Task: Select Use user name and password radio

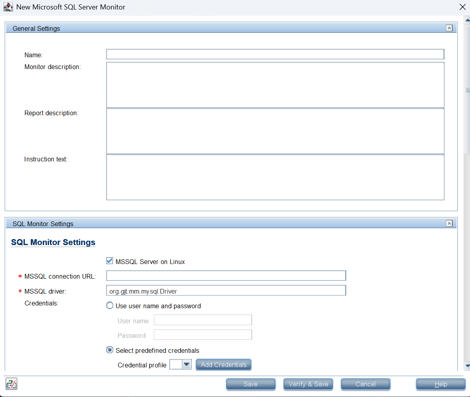Action: point(110,305)
